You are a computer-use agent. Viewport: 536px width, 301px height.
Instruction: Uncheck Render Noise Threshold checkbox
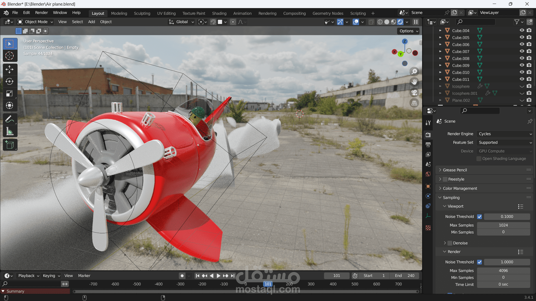[x=479, y=262]
